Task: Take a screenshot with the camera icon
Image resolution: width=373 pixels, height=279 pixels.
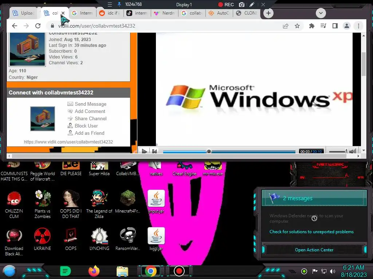Action: (242, 4)
